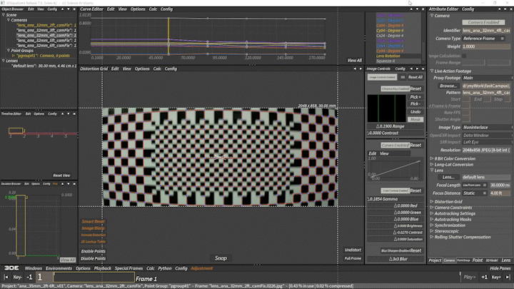The height and width of the screenshot is (289, 514).
Task: Open the Environments menu
Action: point(59,268)
